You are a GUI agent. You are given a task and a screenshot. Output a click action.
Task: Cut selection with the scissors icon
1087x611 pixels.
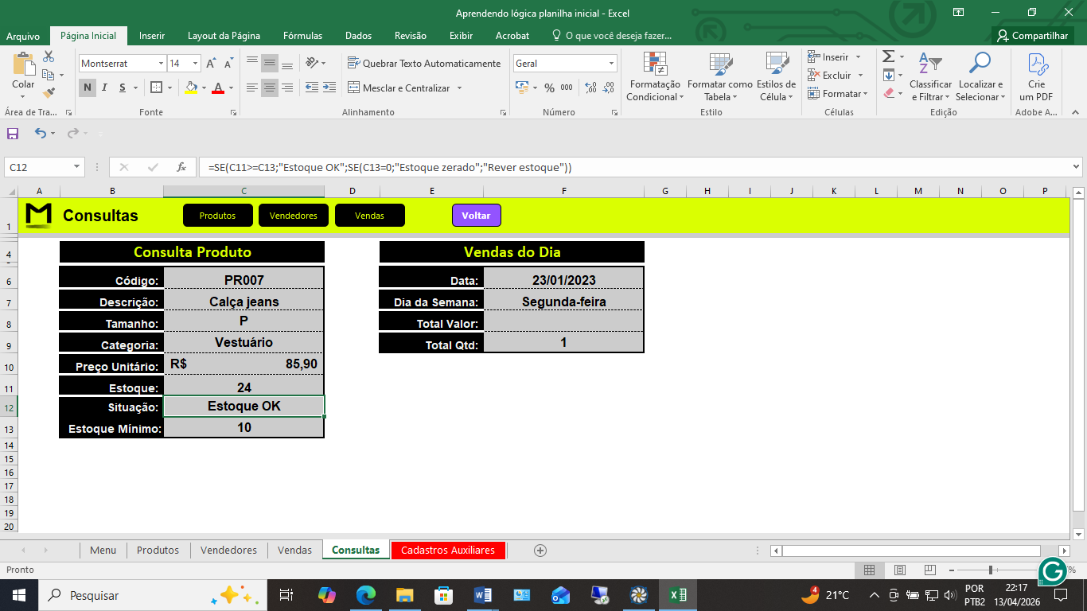point(49,57)
